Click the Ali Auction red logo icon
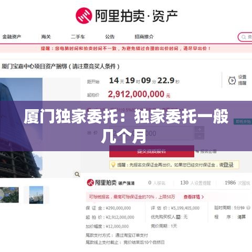The width and height of the screenshot is (252, 252). pyautogui.click(x=84, y=15)
